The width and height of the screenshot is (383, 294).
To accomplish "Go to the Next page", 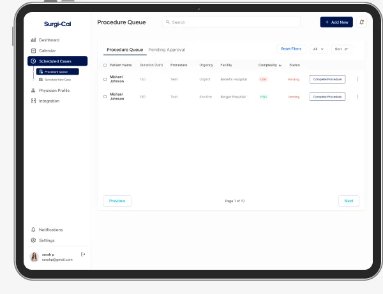I will point(349,201).
